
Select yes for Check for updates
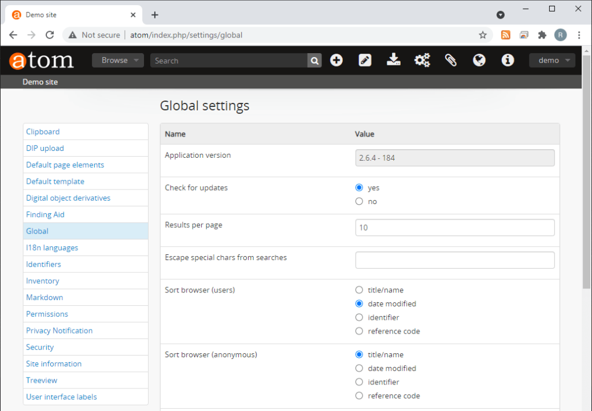point(359,187)
